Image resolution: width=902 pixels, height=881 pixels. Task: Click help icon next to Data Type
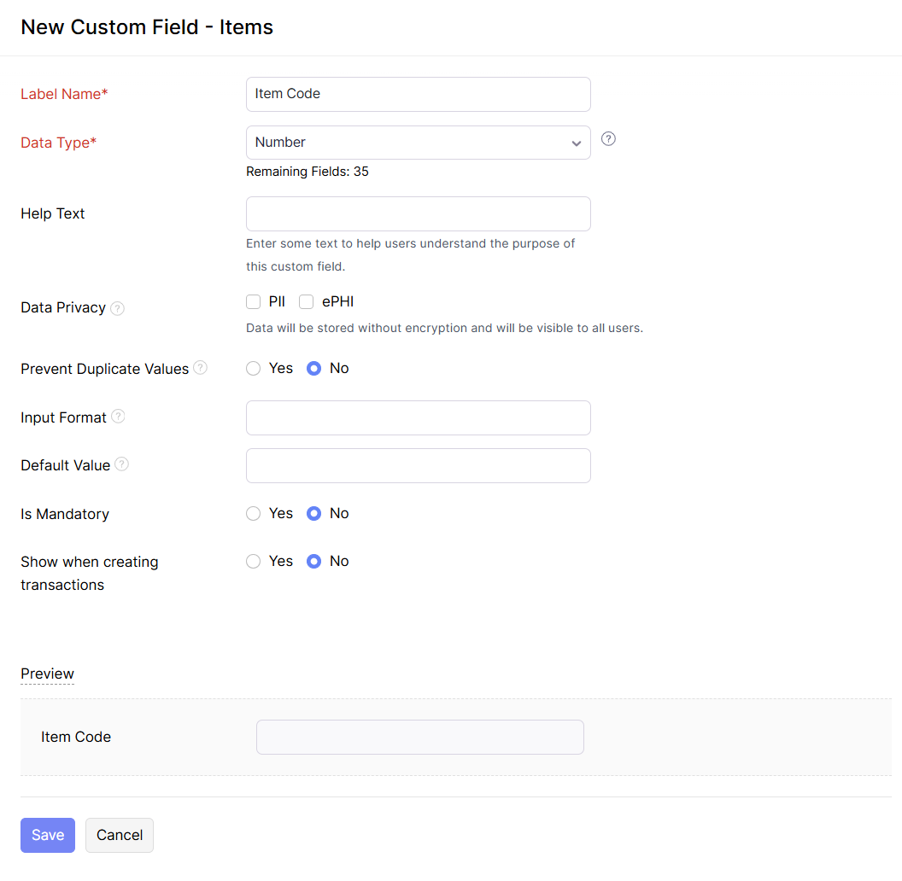tap(608, 139)
